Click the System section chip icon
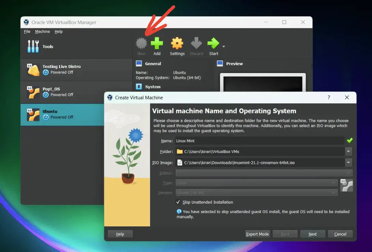The height and width of the screenshot is (252, 372). coord(139,87)
